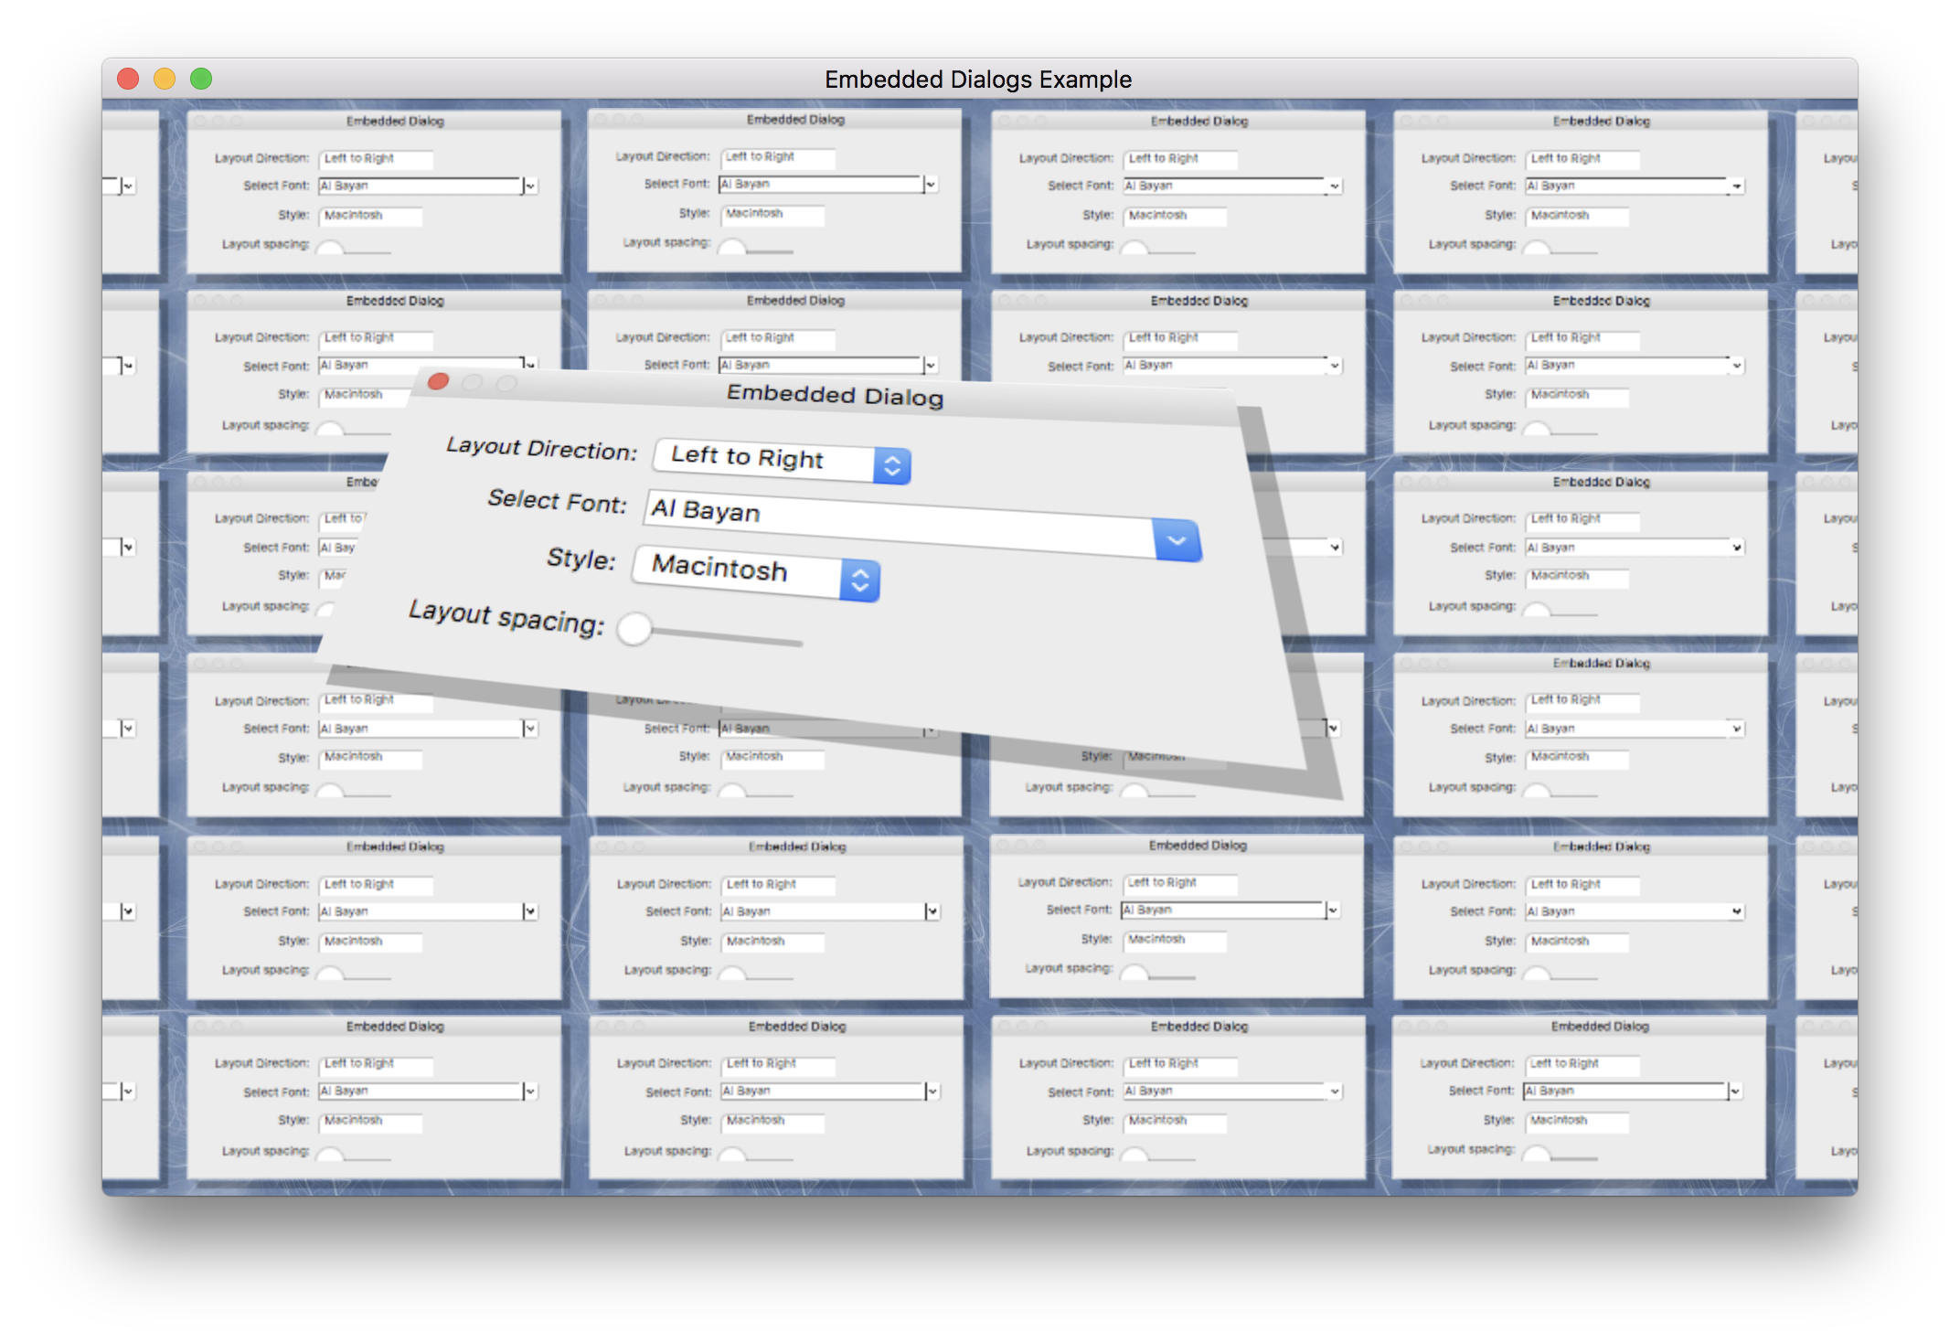Click Macintosh style box in bottom-left small dialog
The height and width of the screenshot is (1342, 1960).
370,1121
